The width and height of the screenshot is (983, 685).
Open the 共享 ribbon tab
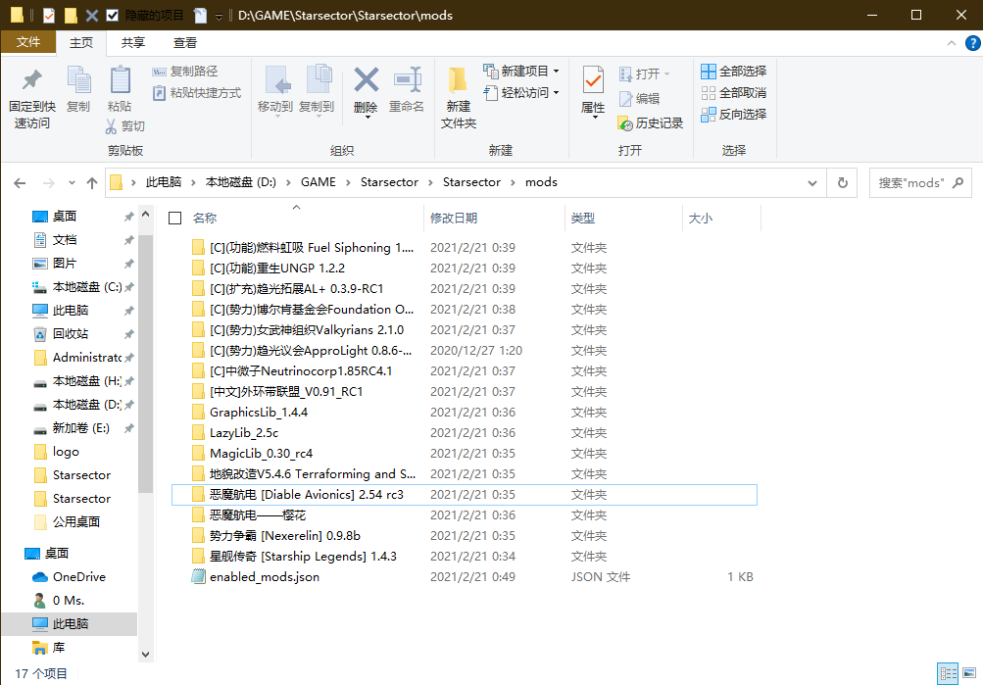[x=133, y=43]
